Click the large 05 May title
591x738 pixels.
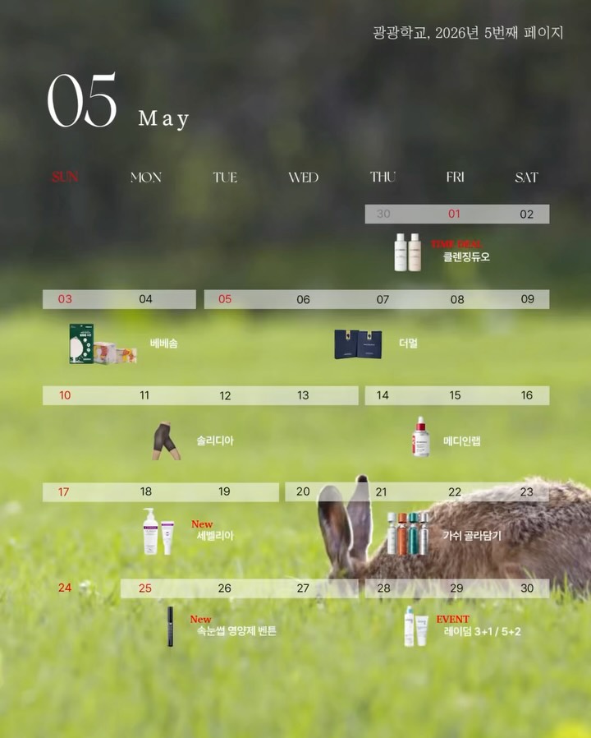(x=118, y=102)
